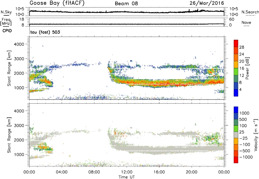
Task: Pick the light green 25–100 Velocity colorbar segment
Action: [x=236, y=129]
